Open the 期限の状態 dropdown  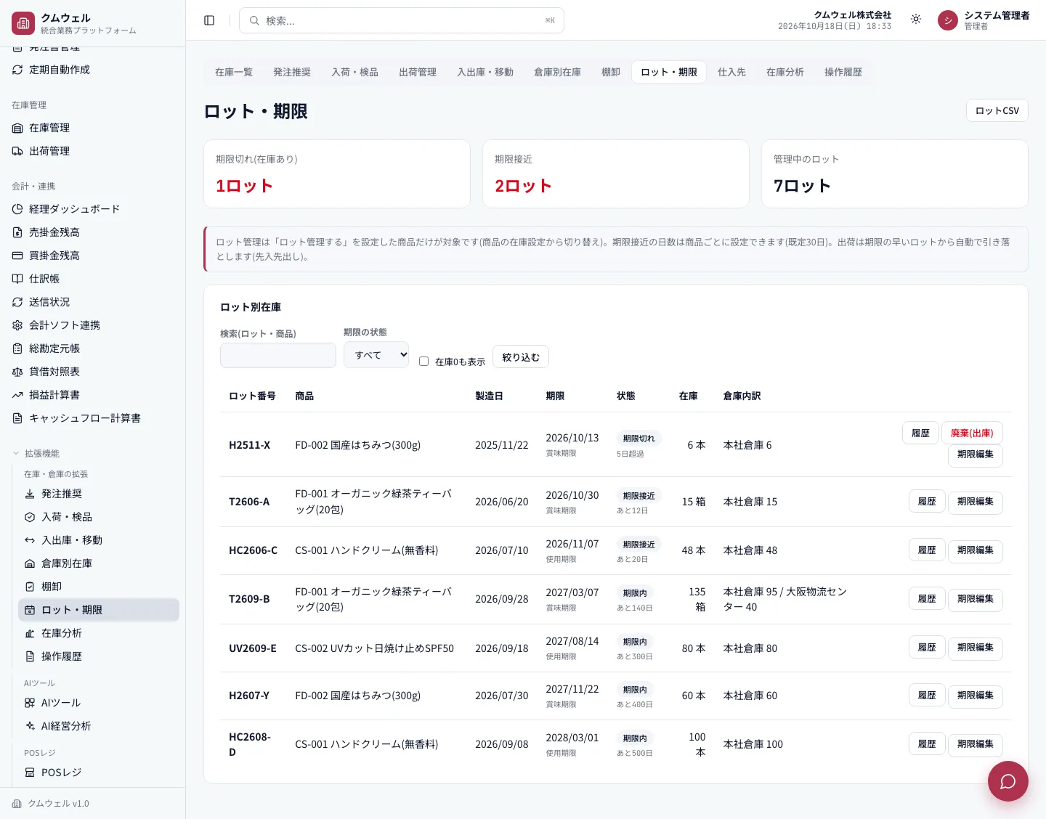(x=376, y=355)
